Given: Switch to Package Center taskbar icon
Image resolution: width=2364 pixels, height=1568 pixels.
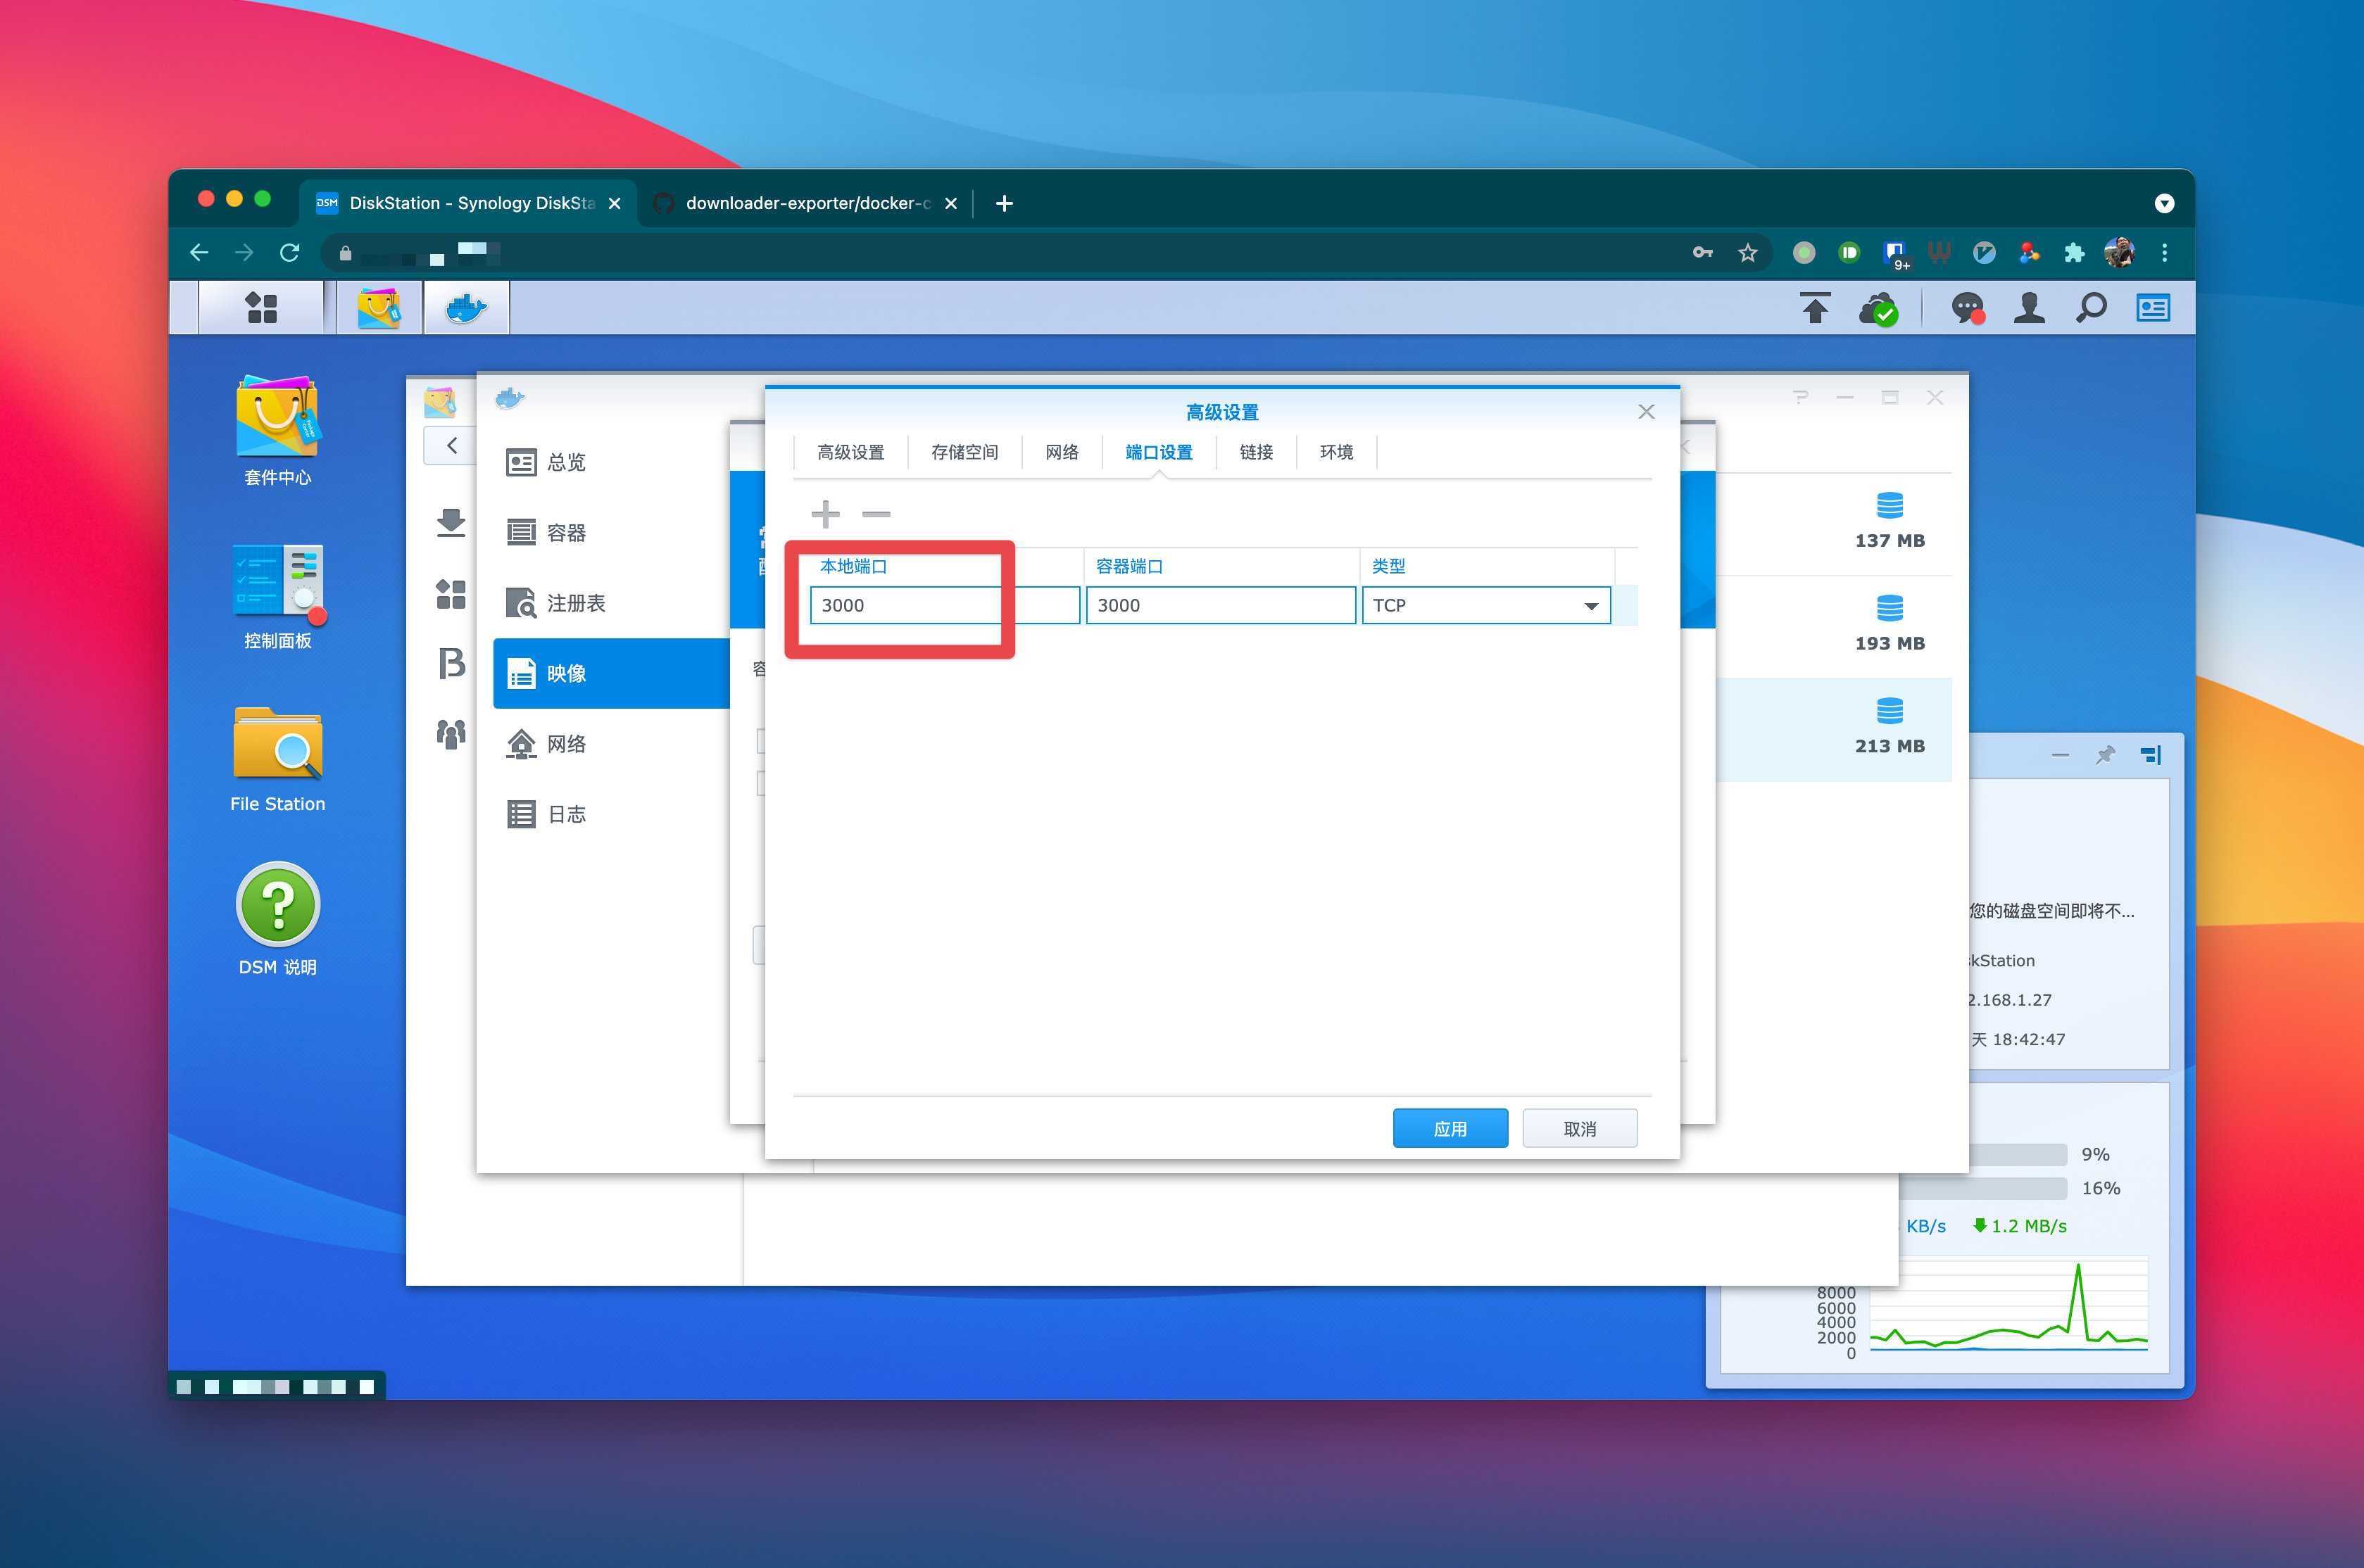Looking at the screenshot, I should (379, 307).
